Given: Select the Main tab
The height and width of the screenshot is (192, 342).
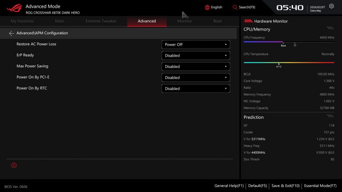Looking at the screenshot, I should (60, 21).
